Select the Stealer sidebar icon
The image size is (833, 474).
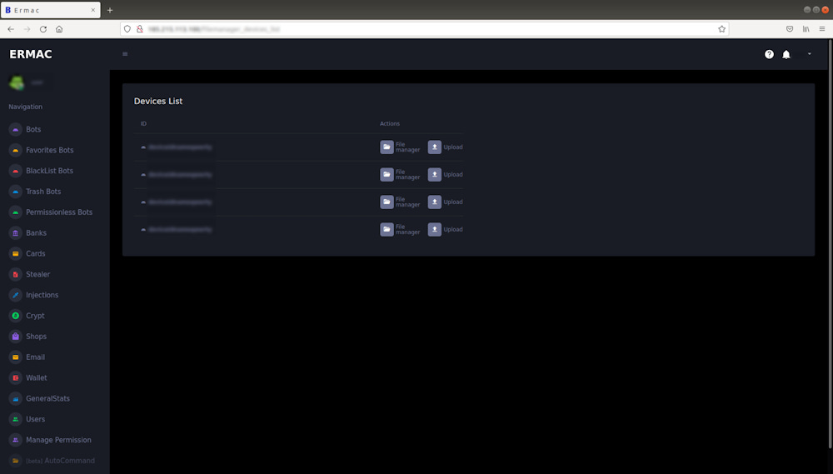tap(15, 274)
